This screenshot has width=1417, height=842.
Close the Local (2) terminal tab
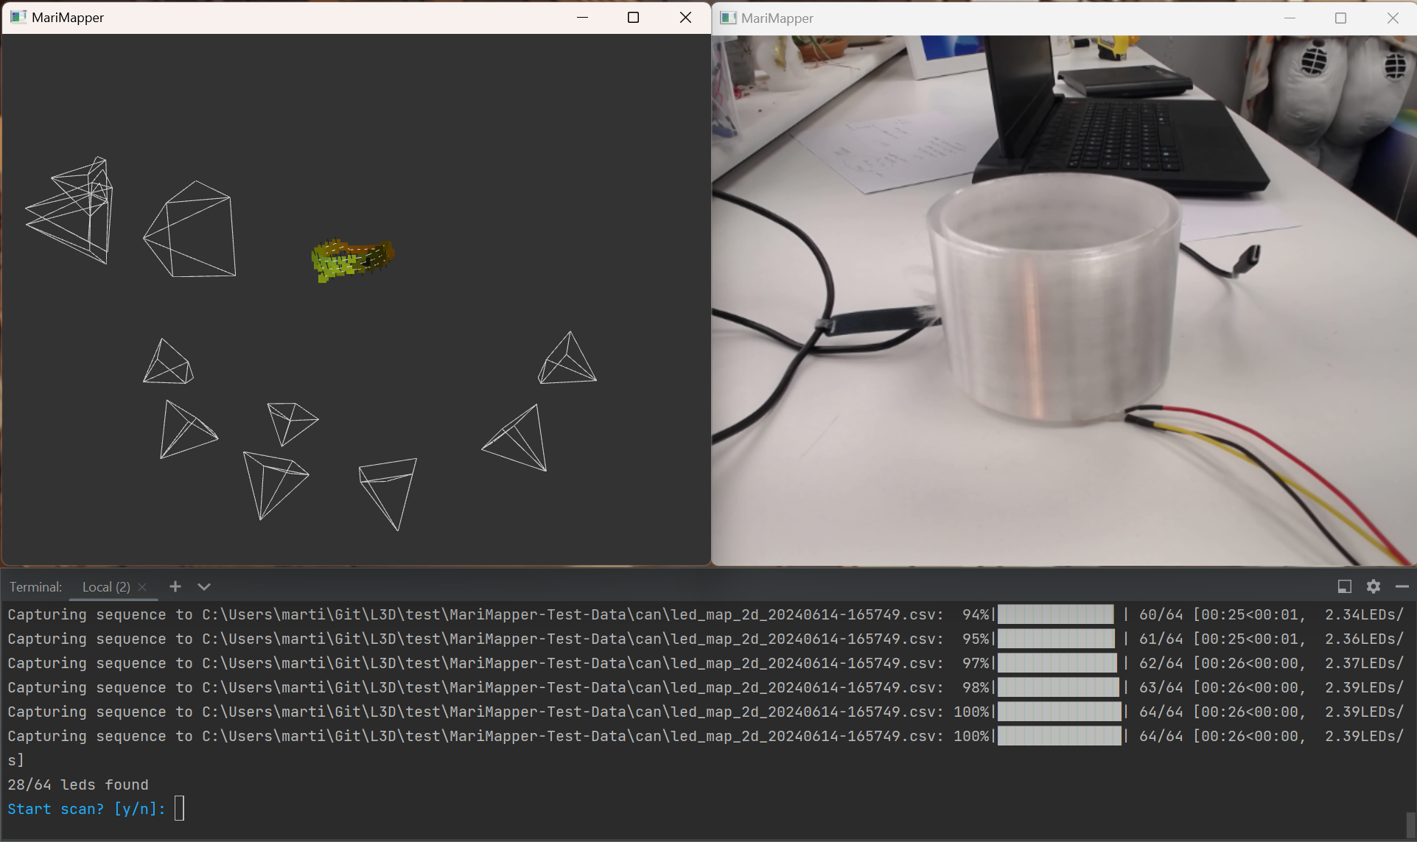click(142, 587)
